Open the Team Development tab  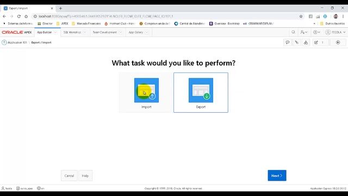point(104,32)
